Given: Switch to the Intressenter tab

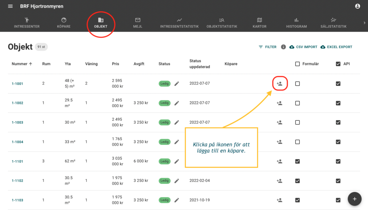Looking at the screenshot, I should tap(27, 23).
